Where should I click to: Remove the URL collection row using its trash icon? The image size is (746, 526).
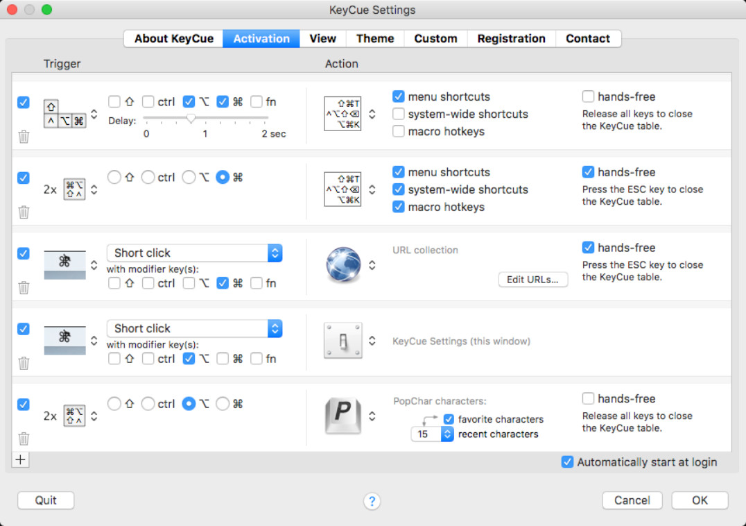pos(24,287)
